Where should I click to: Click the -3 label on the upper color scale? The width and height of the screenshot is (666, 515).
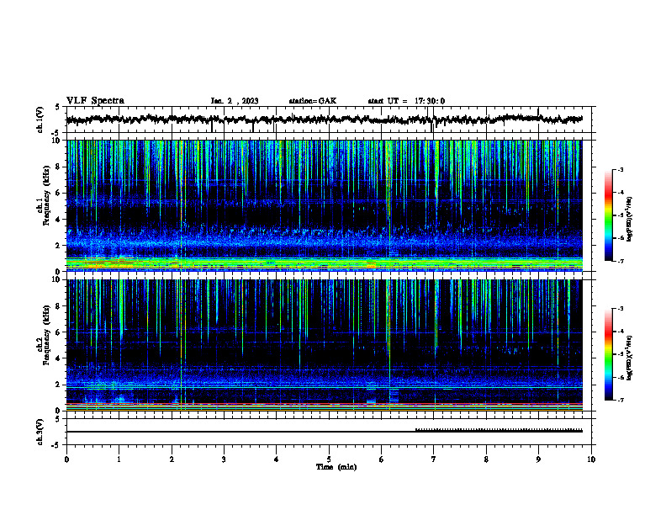click(x=621, y=170)
